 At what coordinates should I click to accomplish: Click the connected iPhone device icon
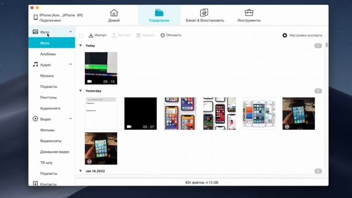tap(35, 17)
